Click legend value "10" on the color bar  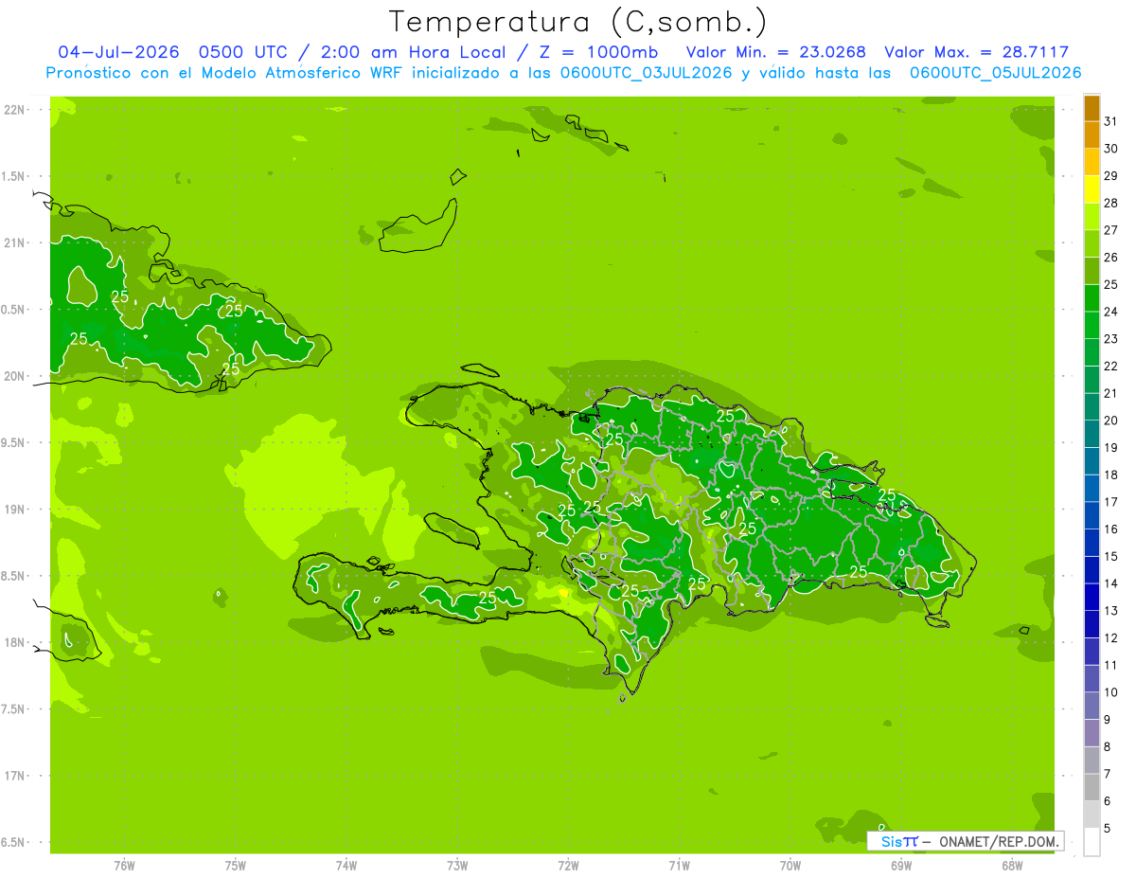click(x=1111, y=692)
